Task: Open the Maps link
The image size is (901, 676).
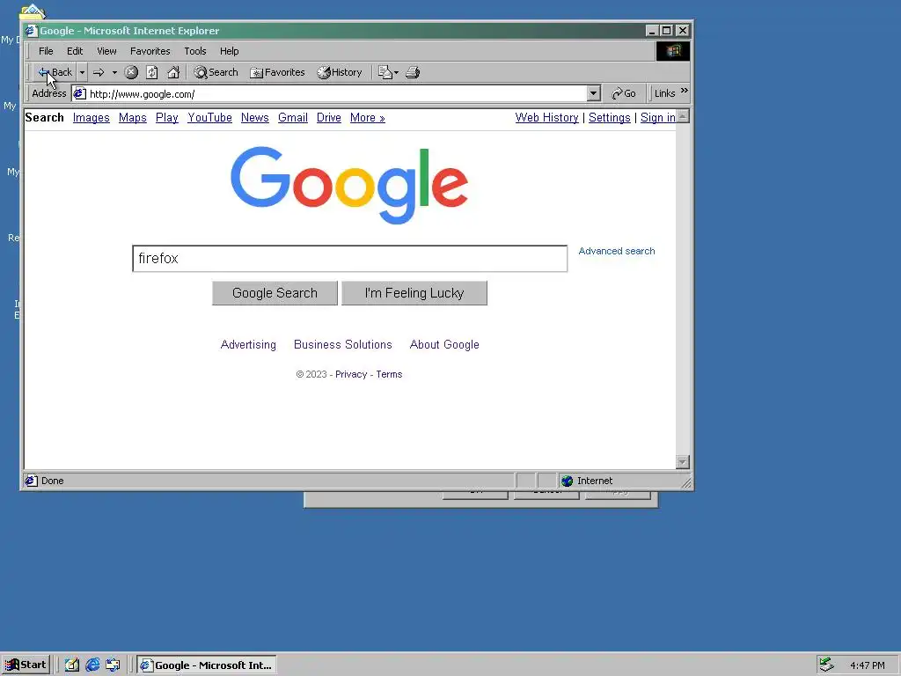Action: tap(132, 117)
